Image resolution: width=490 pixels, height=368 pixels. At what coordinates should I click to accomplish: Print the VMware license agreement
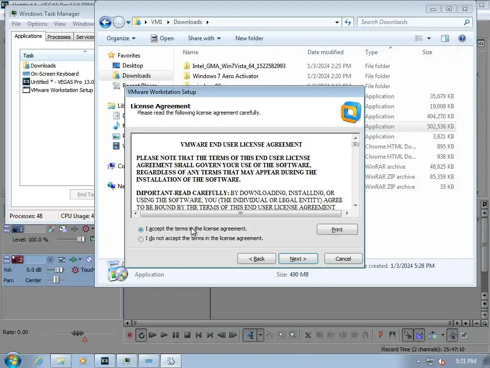[x=337, y=230]
